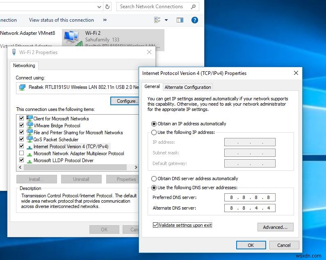Image resolution: width=326 pixels, height=260 pixels.
Task: Click the Alternate DNS server field
Action: (250, 208)
